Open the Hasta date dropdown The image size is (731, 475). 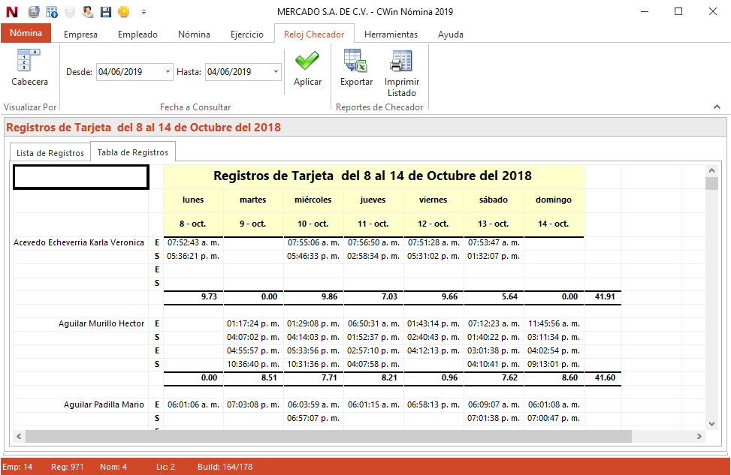[276, 72]
